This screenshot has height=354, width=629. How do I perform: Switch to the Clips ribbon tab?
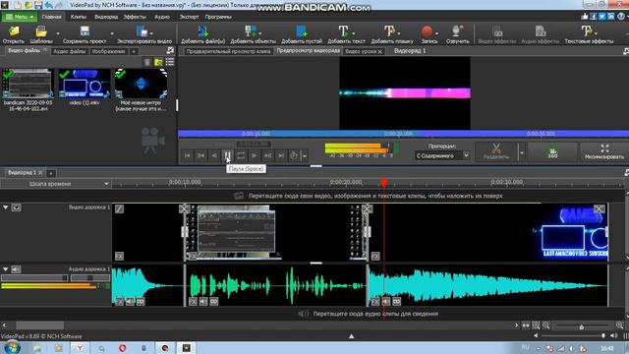(x=79, y=17)
